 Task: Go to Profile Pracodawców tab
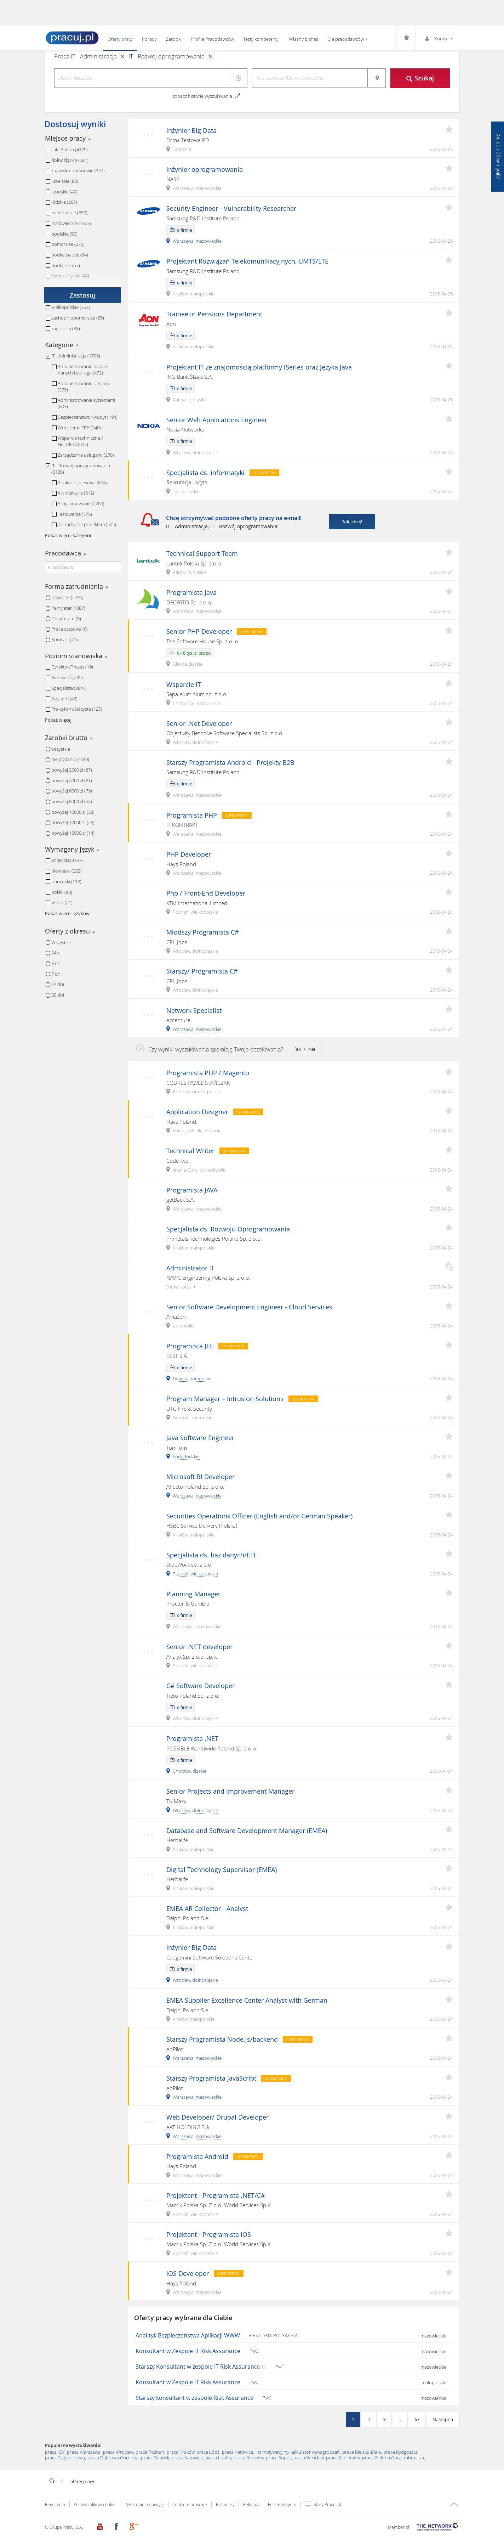point(213,39)
